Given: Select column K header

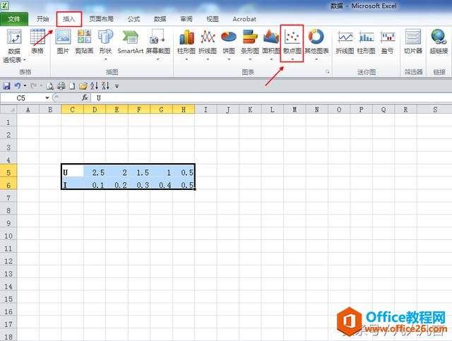Looking at the screenshot, I should [250, 109].
